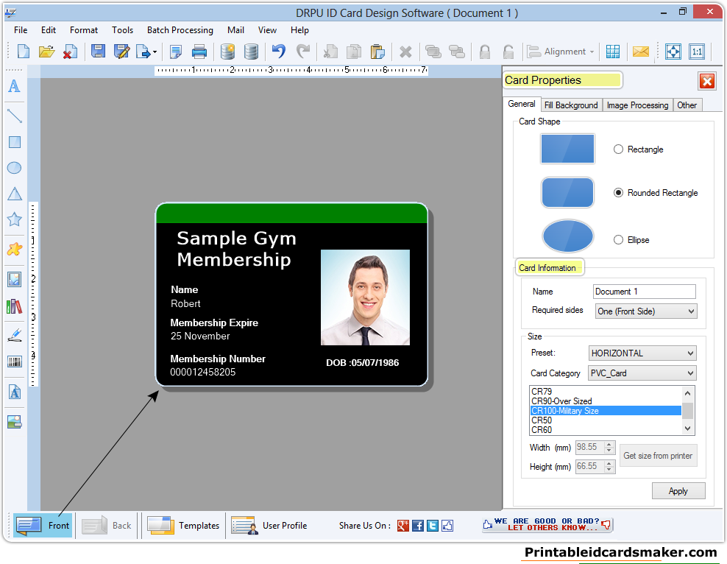Viewport: 727px width, 564px height.
Task: Select the Line drawing tool
Action: (x=15, y=116)
